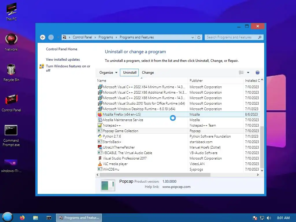
Task: Navigate to Programs breadcrumb
Action: 106,37
